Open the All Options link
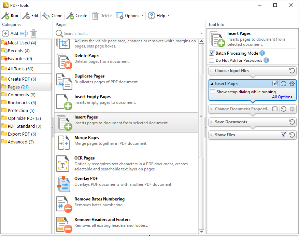Viewport: 299px width, 237px height. [283, 97]
